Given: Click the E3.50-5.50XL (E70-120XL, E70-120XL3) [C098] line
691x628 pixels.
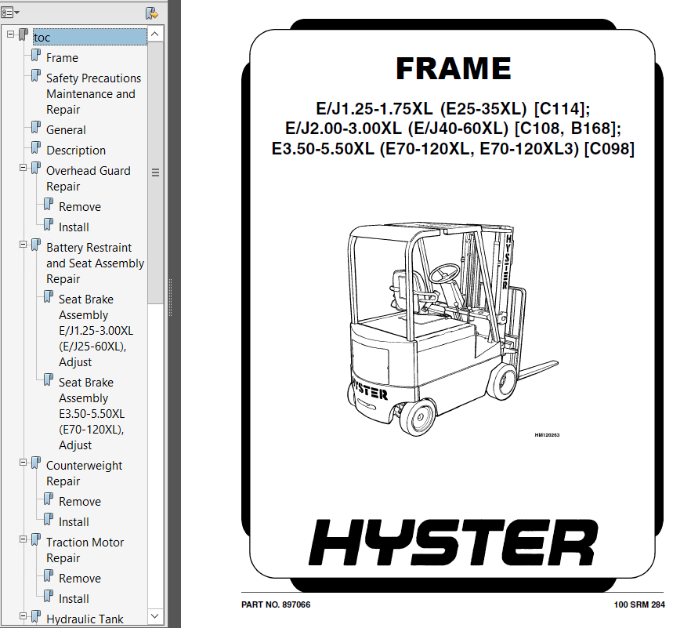Looking at the screenshot, I should [453, 149].
